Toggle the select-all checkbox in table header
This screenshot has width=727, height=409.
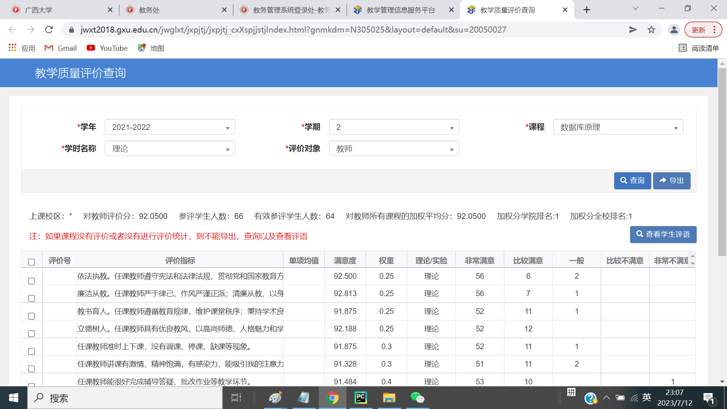tap(31, 262)
